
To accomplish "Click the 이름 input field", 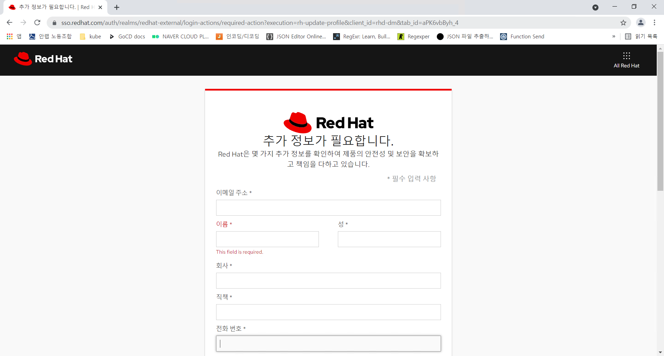I will [267, 239].
